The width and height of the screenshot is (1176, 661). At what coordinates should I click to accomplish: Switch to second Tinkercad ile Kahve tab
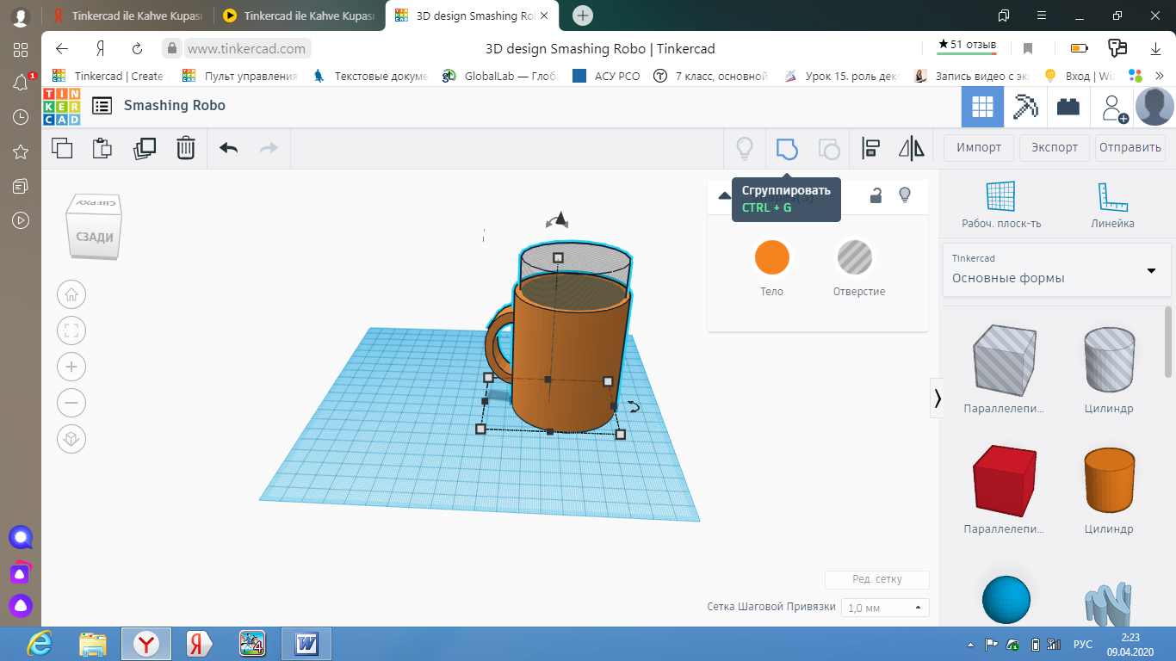click(300, 15)
